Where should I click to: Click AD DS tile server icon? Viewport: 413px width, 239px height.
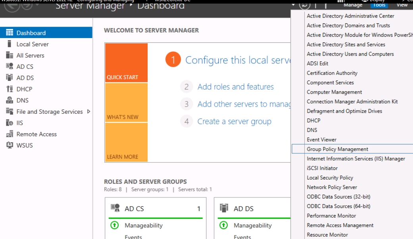(224, 208)
